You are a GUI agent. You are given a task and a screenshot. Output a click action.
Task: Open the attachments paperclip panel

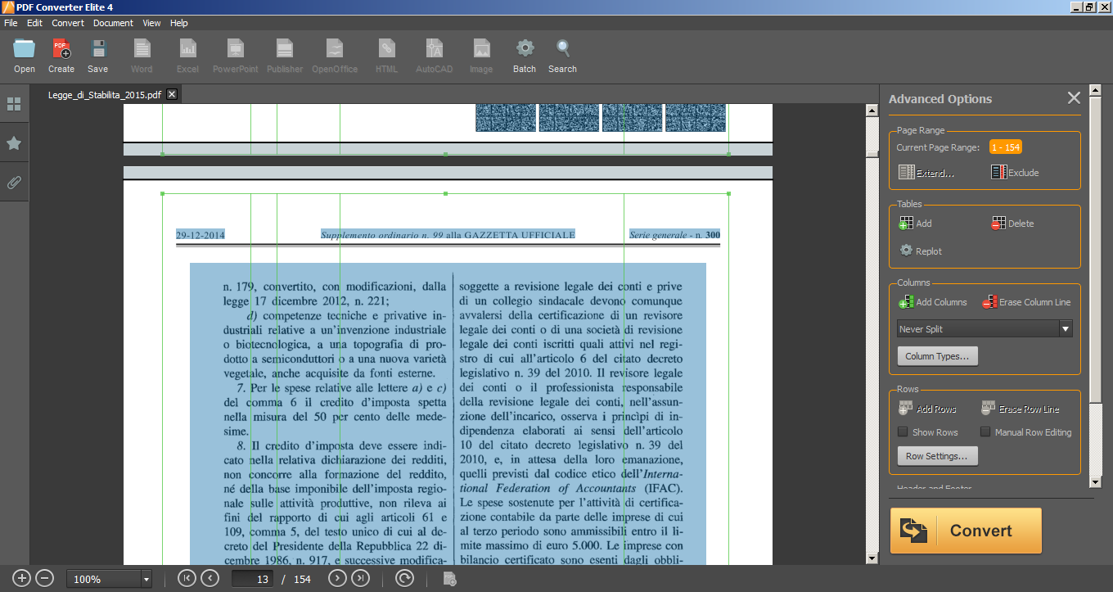coord(14,182)
